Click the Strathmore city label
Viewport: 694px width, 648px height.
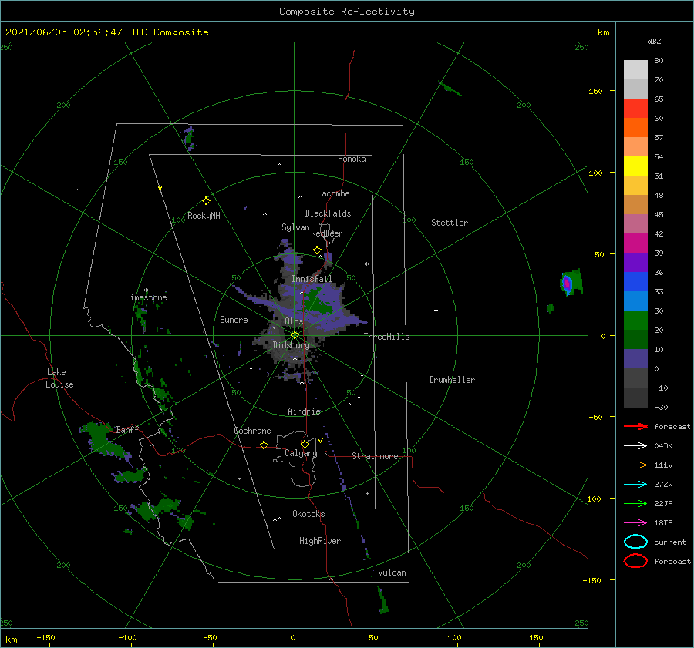coord(375,456)
